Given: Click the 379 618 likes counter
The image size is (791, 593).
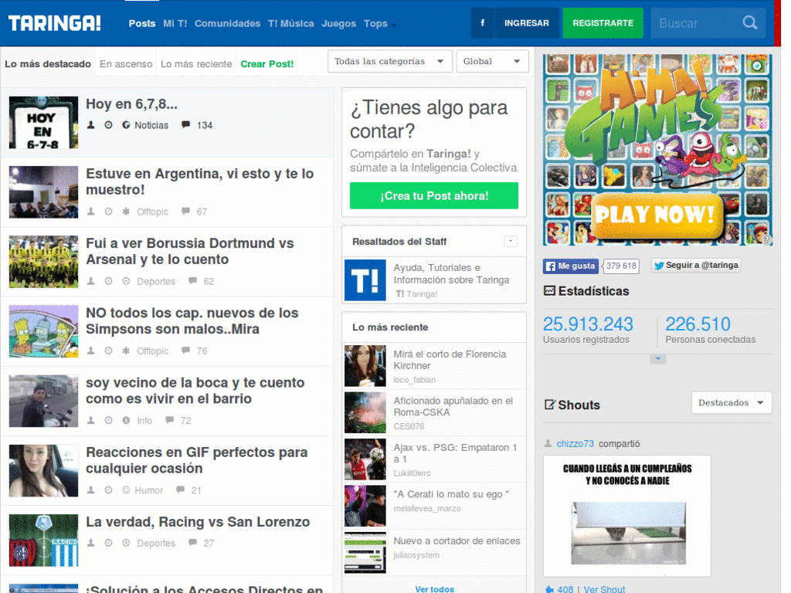Looking at the screenshot, I should pyautogui.click(x=621, y=266).
